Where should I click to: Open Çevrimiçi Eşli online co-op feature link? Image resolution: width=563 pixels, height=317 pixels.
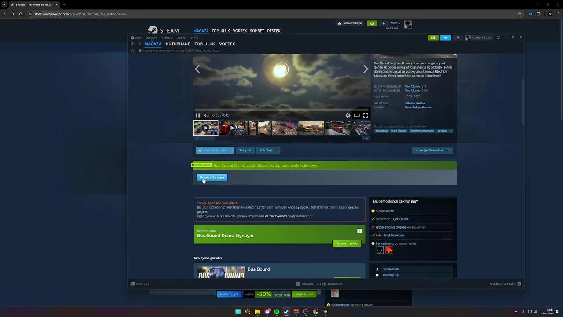tap(391, 275)
